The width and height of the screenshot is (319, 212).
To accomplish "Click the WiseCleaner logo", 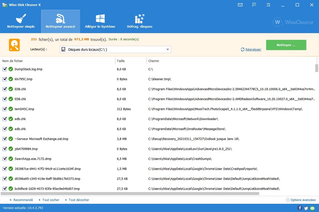I will pos(293,22).
